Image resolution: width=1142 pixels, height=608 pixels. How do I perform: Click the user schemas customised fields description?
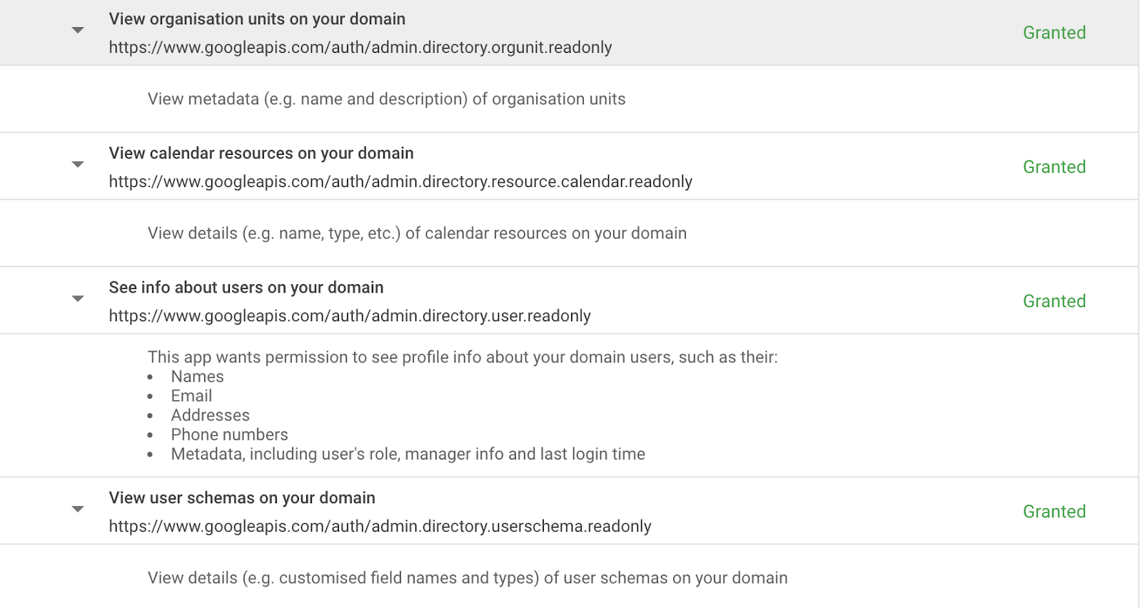[x=468, y=578]
